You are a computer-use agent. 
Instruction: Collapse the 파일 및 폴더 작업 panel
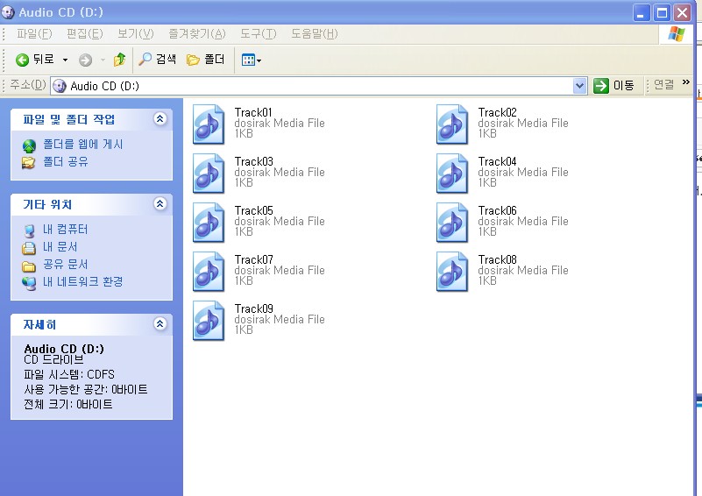click(x=160, y=118)
